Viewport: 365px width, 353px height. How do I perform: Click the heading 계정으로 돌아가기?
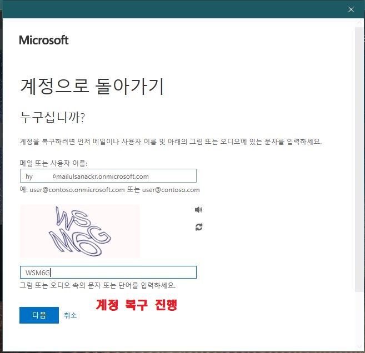coord(92,87)
